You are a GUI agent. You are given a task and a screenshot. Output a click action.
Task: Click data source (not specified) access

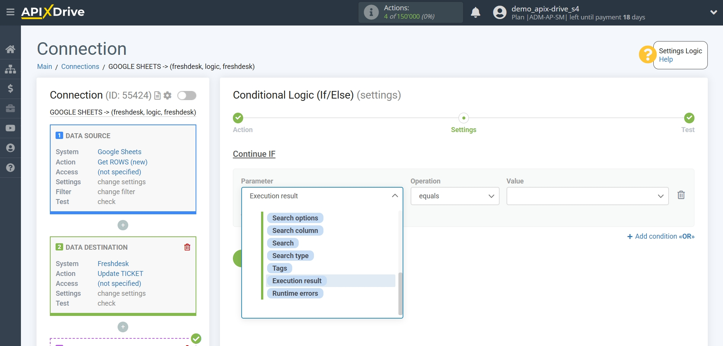(119, 172)
